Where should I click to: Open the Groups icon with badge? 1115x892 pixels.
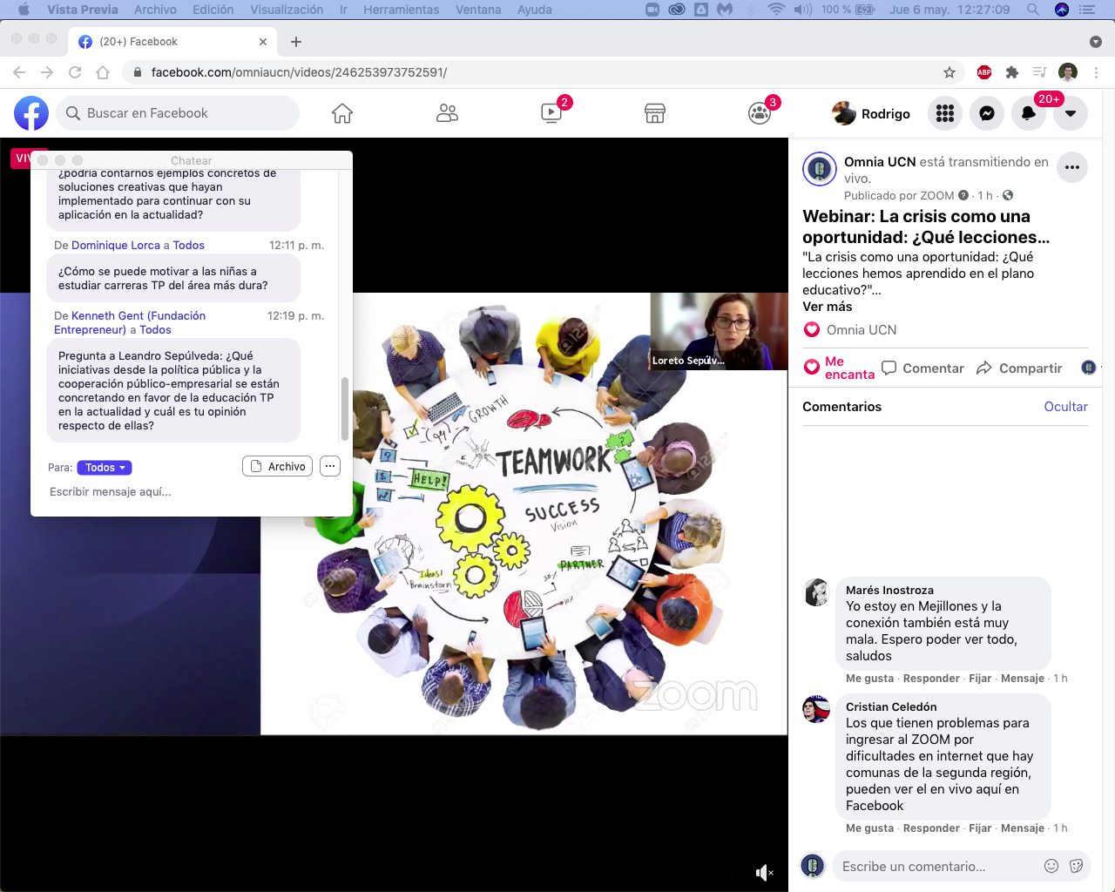point(760,113)
